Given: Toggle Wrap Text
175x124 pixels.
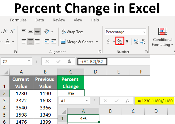Looking at the screenshot, I should pos(72,32).
